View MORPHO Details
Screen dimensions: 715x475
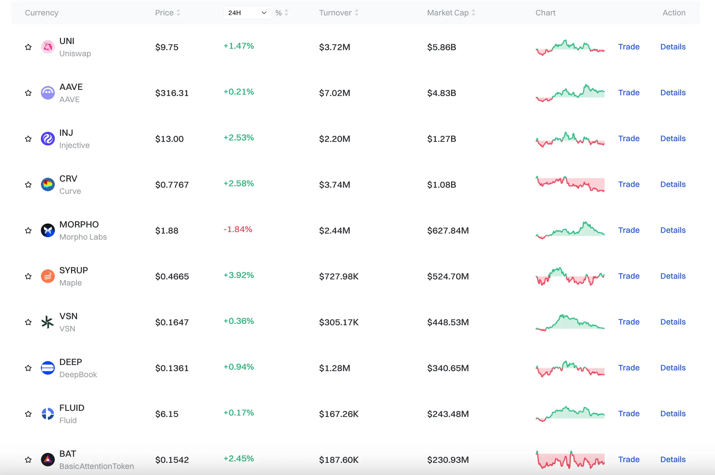click(x=673, y=230)
